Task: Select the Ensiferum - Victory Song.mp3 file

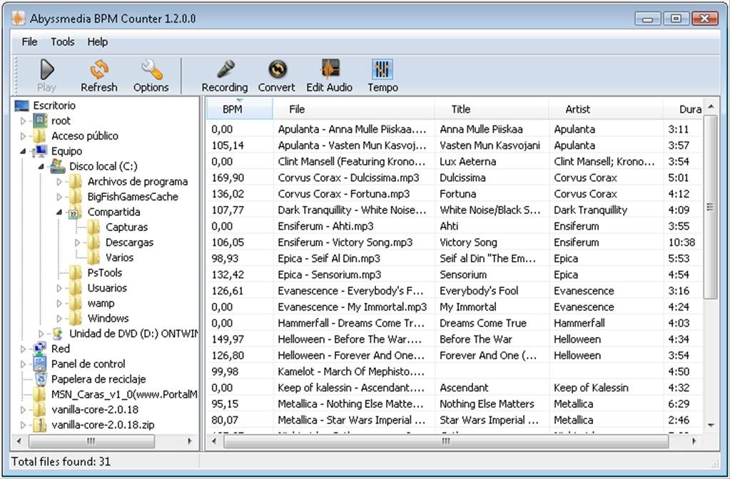Action: [x=345, y=242]
